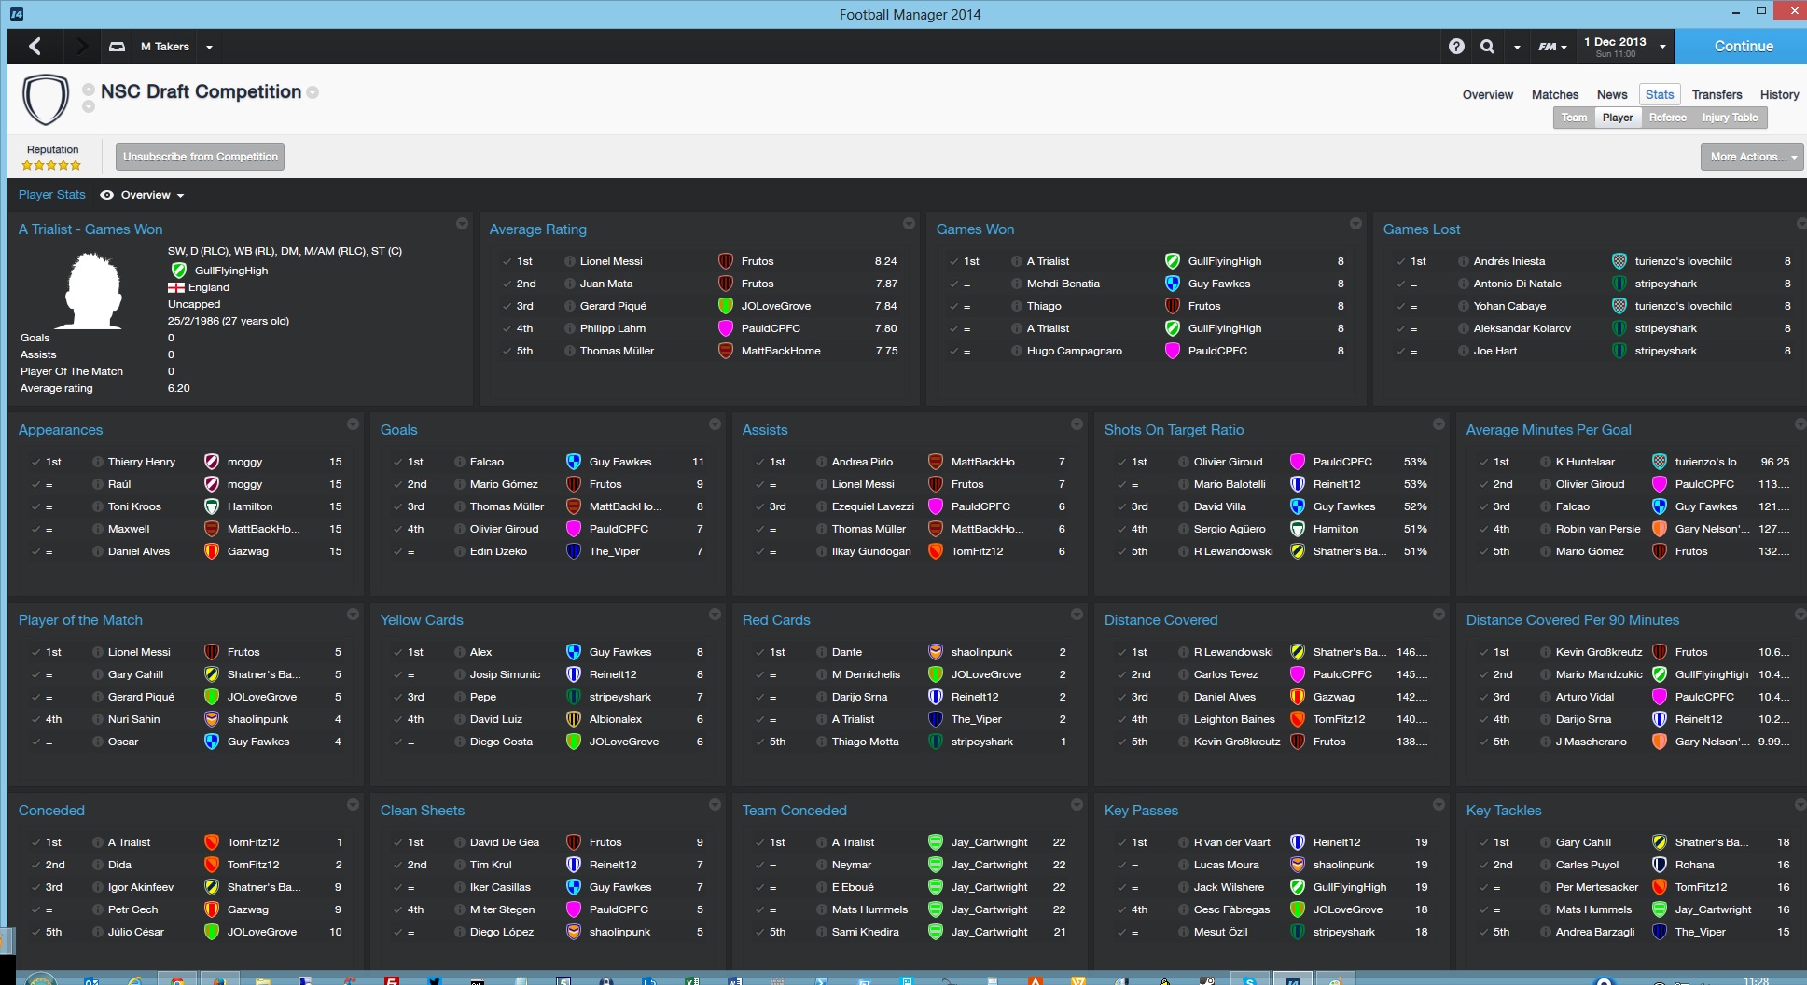Toggle the checkmark on Average Rating 1st row
The image size is (1807, 985).
(506, 261)
